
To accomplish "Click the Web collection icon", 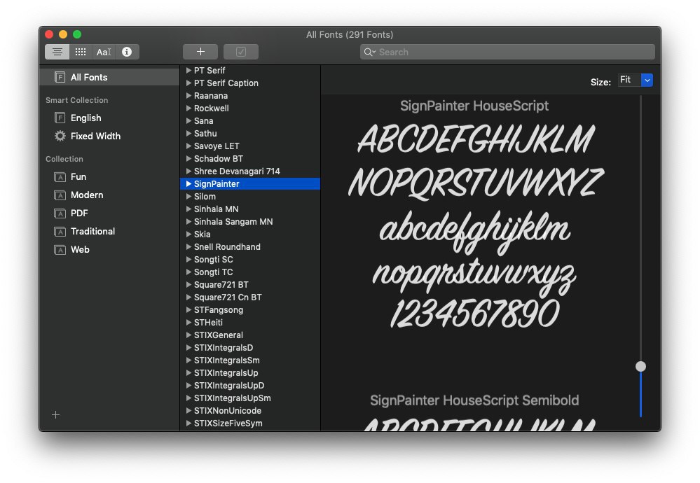I will coord(60,250).
